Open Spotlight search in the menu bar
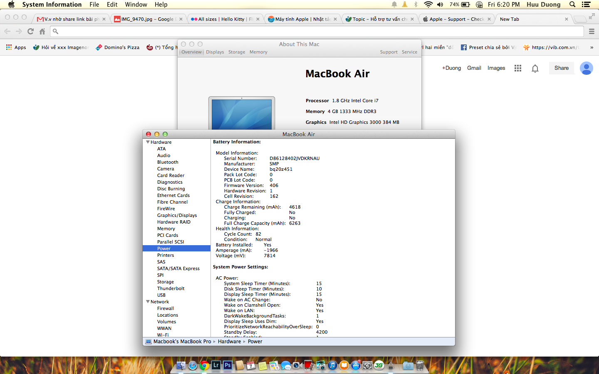This screenshot has width=599, height=374. click(572, 5)
